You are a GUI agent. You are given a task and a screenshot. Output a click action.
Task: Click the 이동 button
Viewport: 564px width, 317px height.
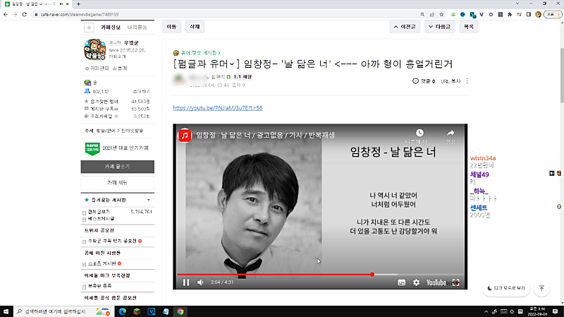click(171, 27)
